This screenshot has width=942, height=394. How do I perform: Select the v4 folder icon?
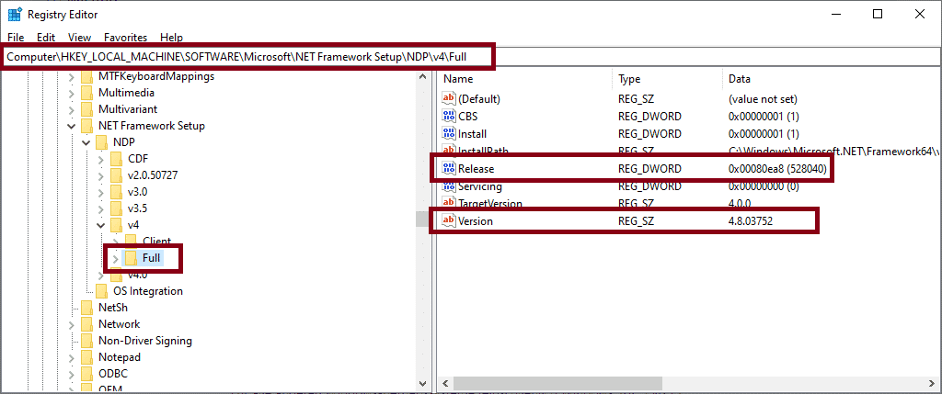117,225
